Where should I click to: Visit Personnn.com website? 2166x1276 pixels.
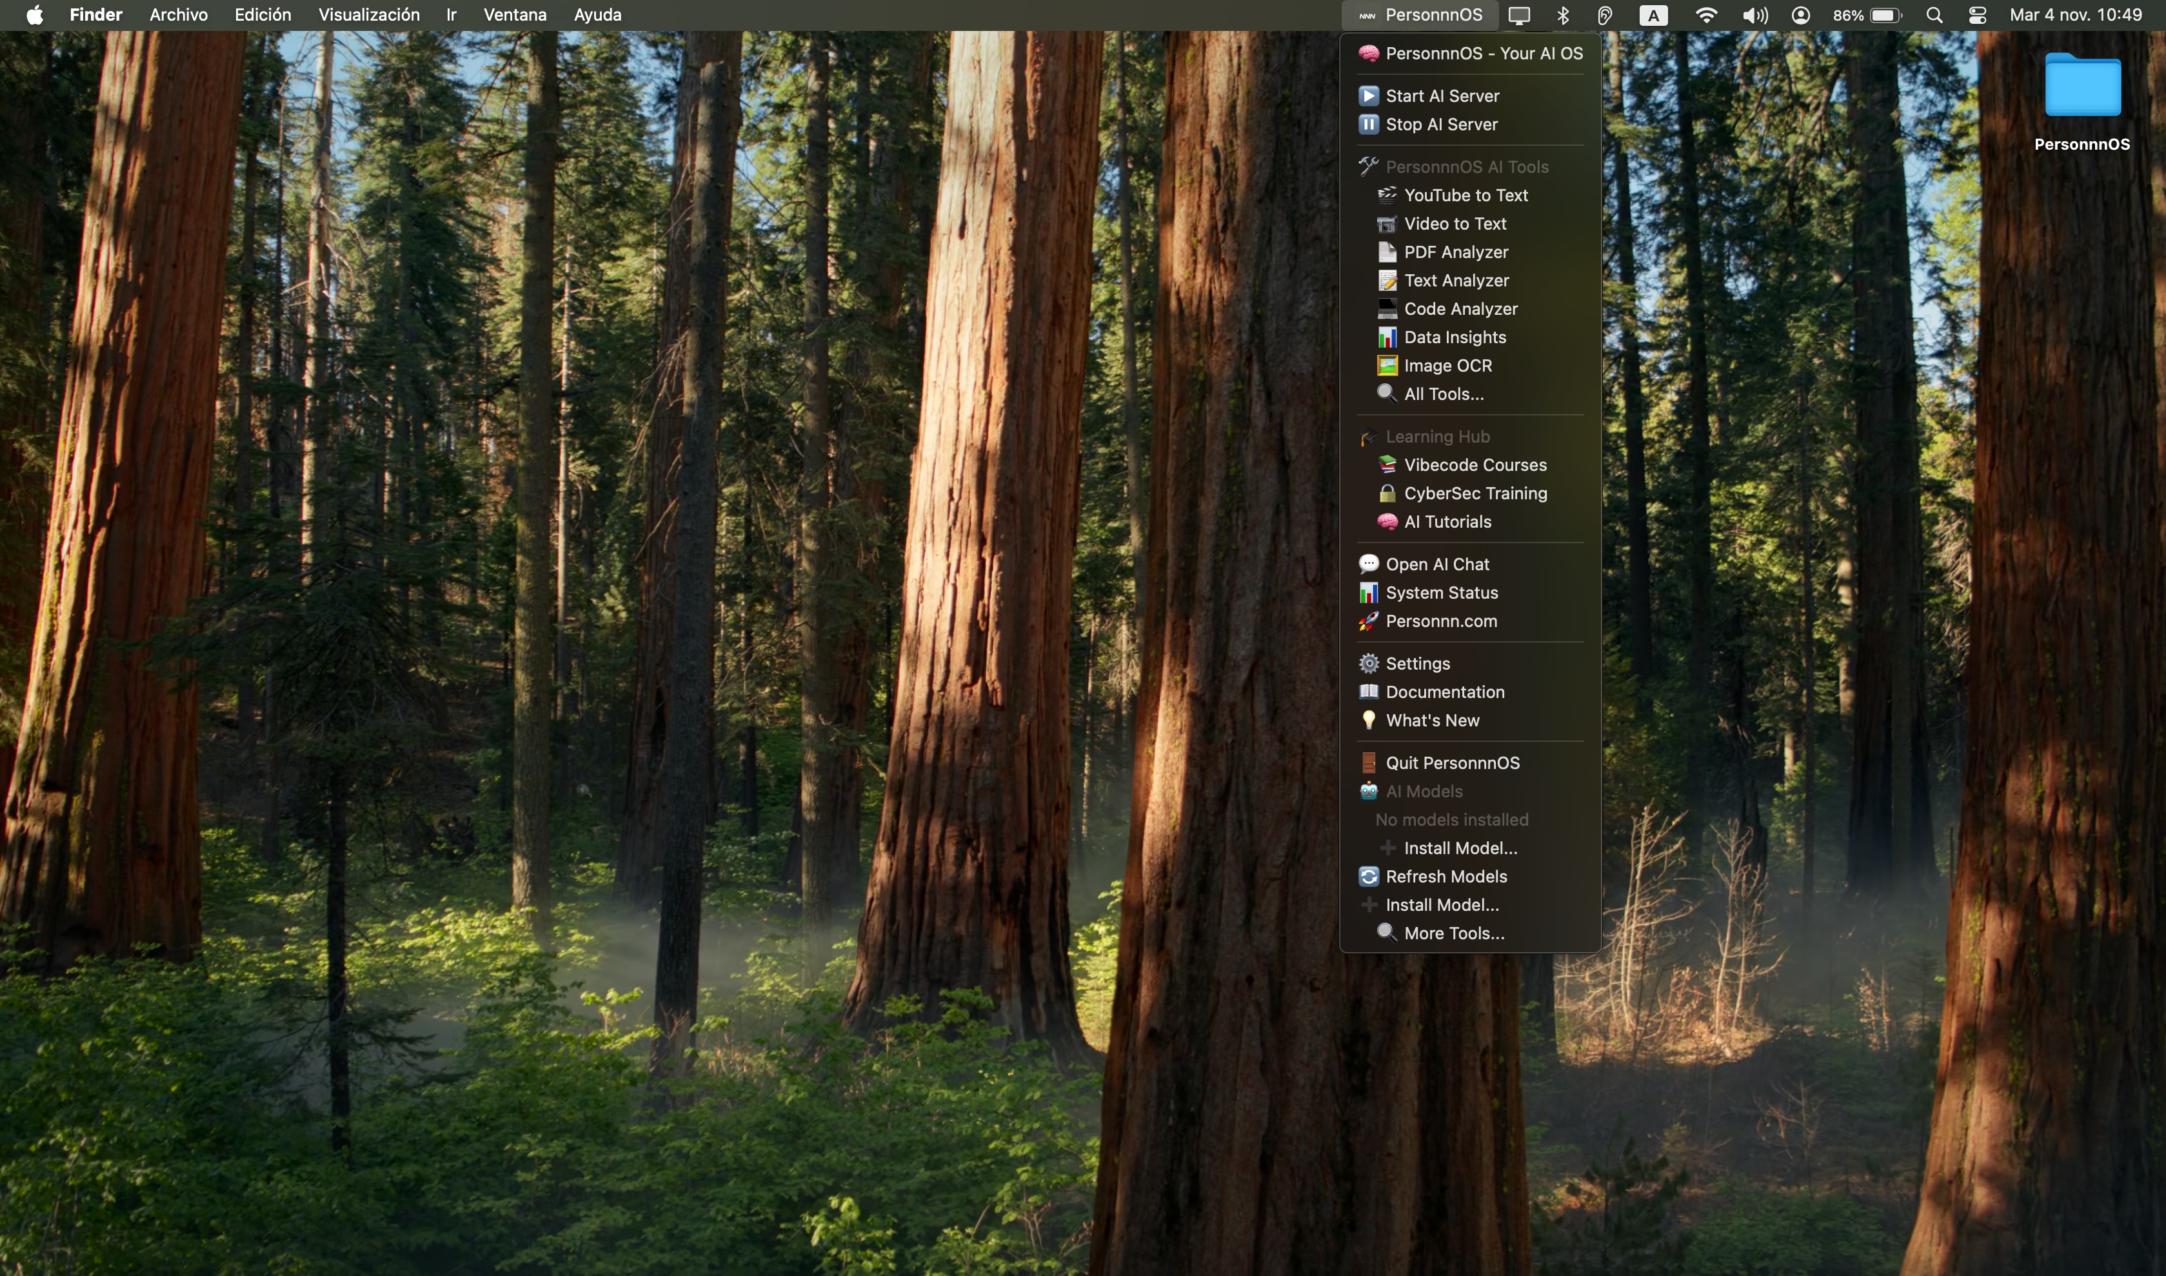point(1440,621)
